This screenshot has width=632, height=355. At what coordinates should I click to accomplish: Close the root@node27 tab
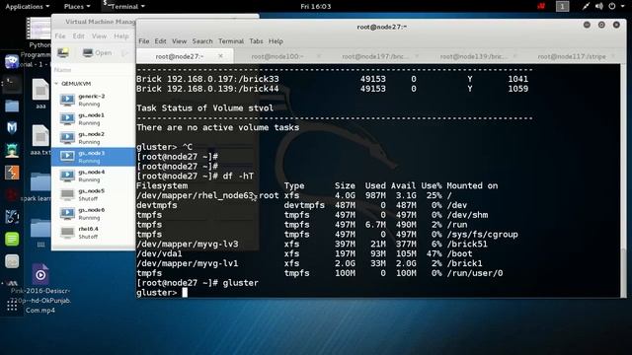pos(220,56)
